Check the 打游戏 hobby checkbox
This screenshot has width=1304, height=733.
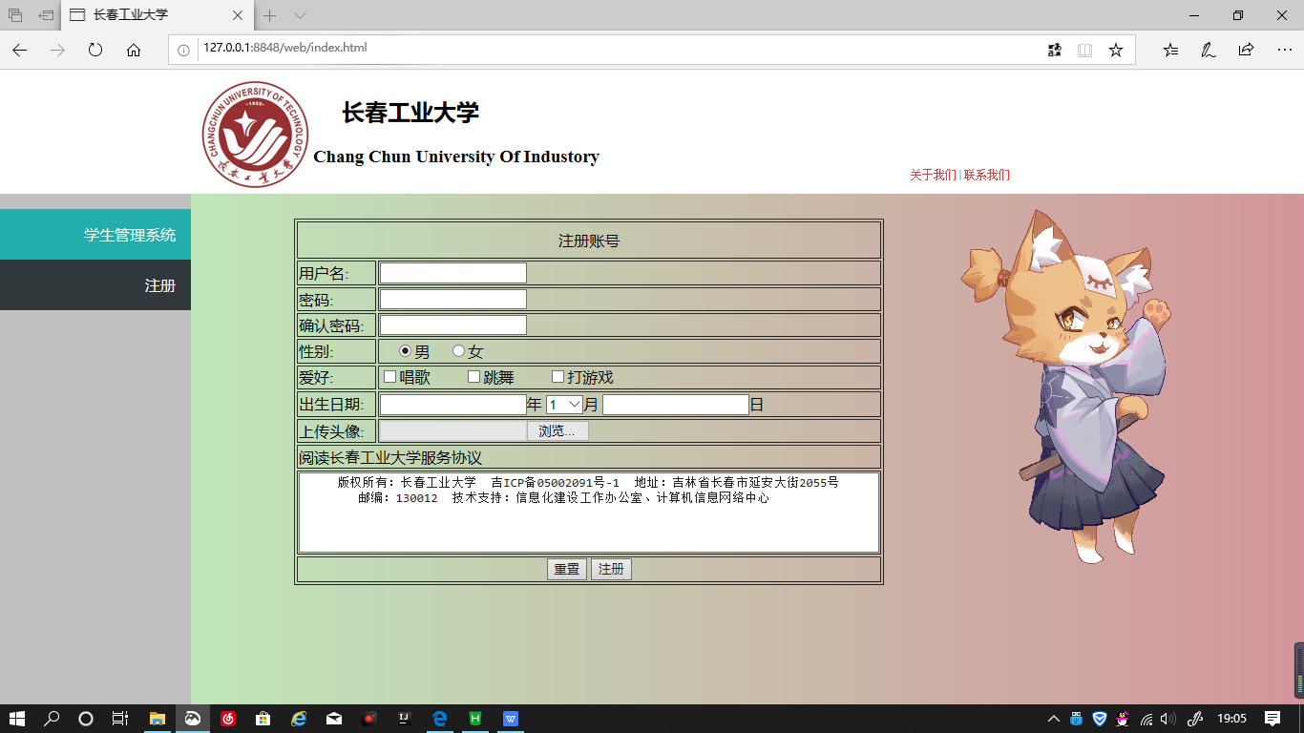(558, 377)
